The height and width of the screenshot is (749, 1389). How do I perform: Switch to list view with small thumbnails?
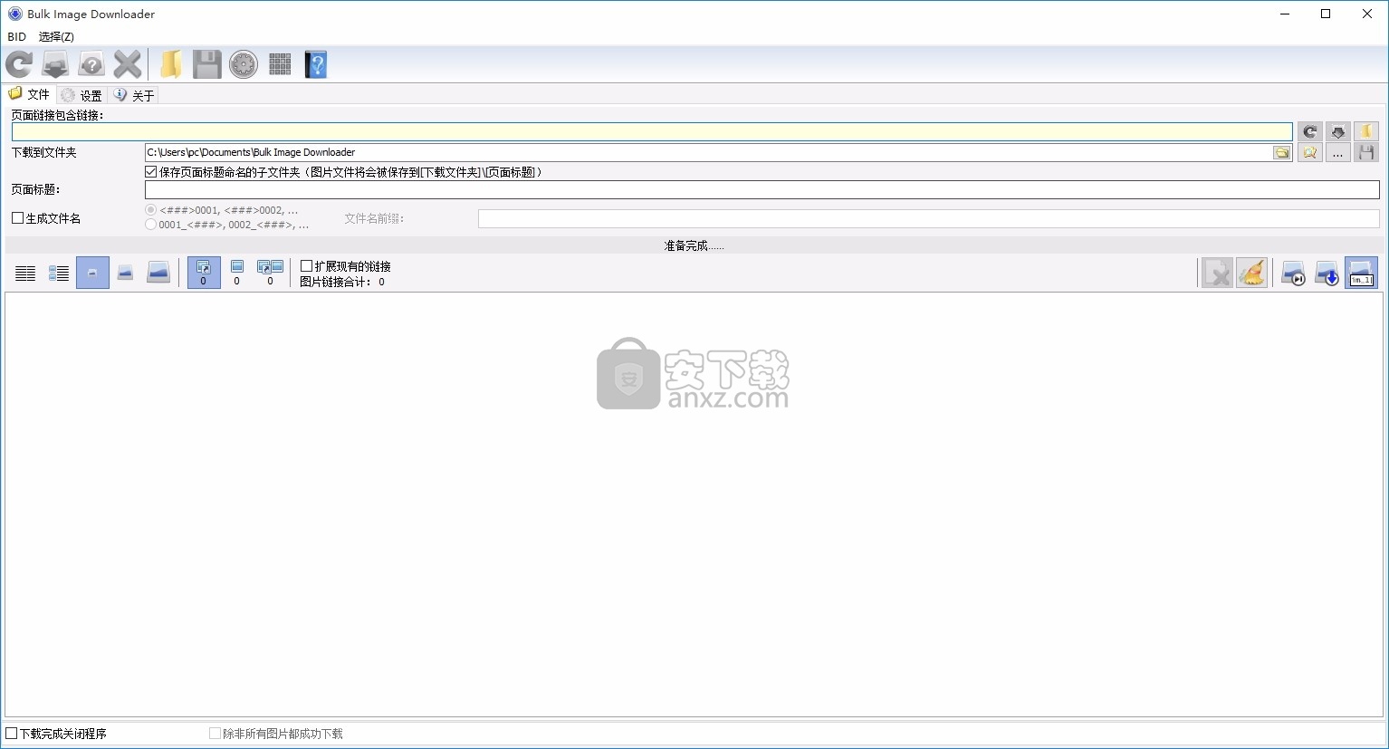tap(59, 273)
